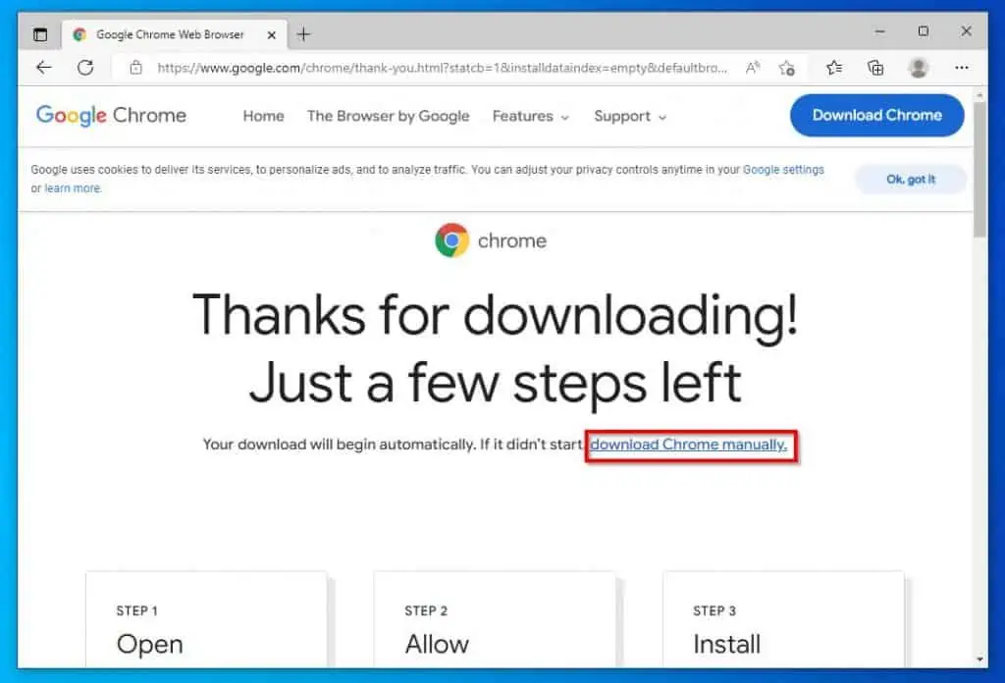Minimize the browser window
The width and height of the screenshot is (1005, 683).
coord(880,30)
